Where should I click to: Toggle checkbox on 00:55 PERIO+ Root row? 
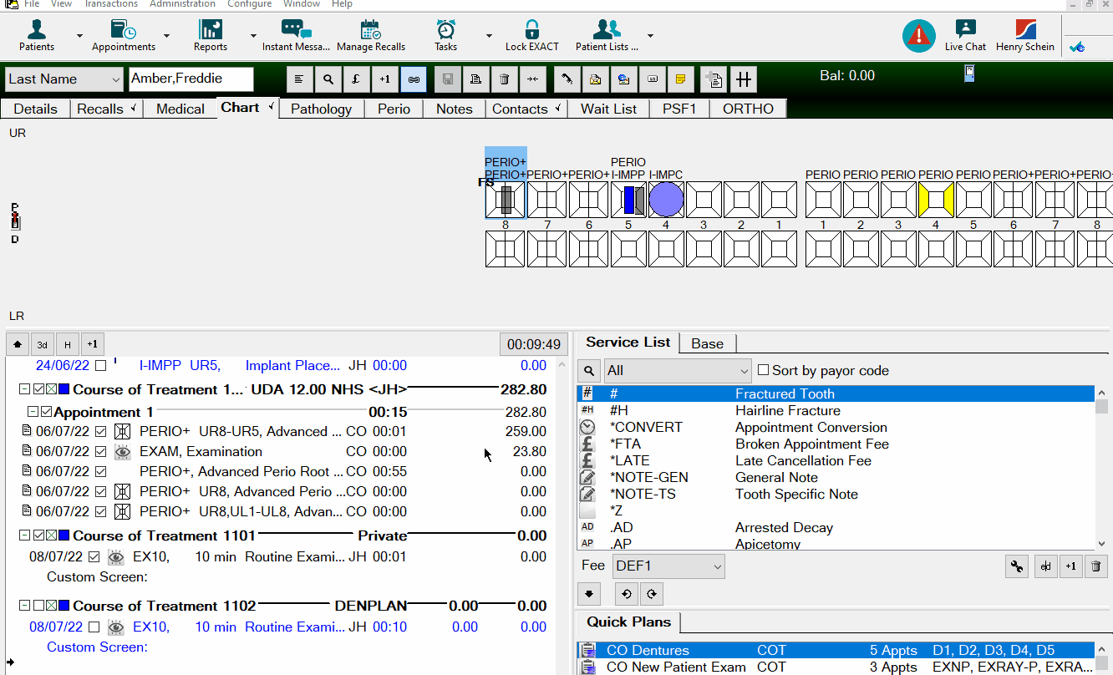100,472
